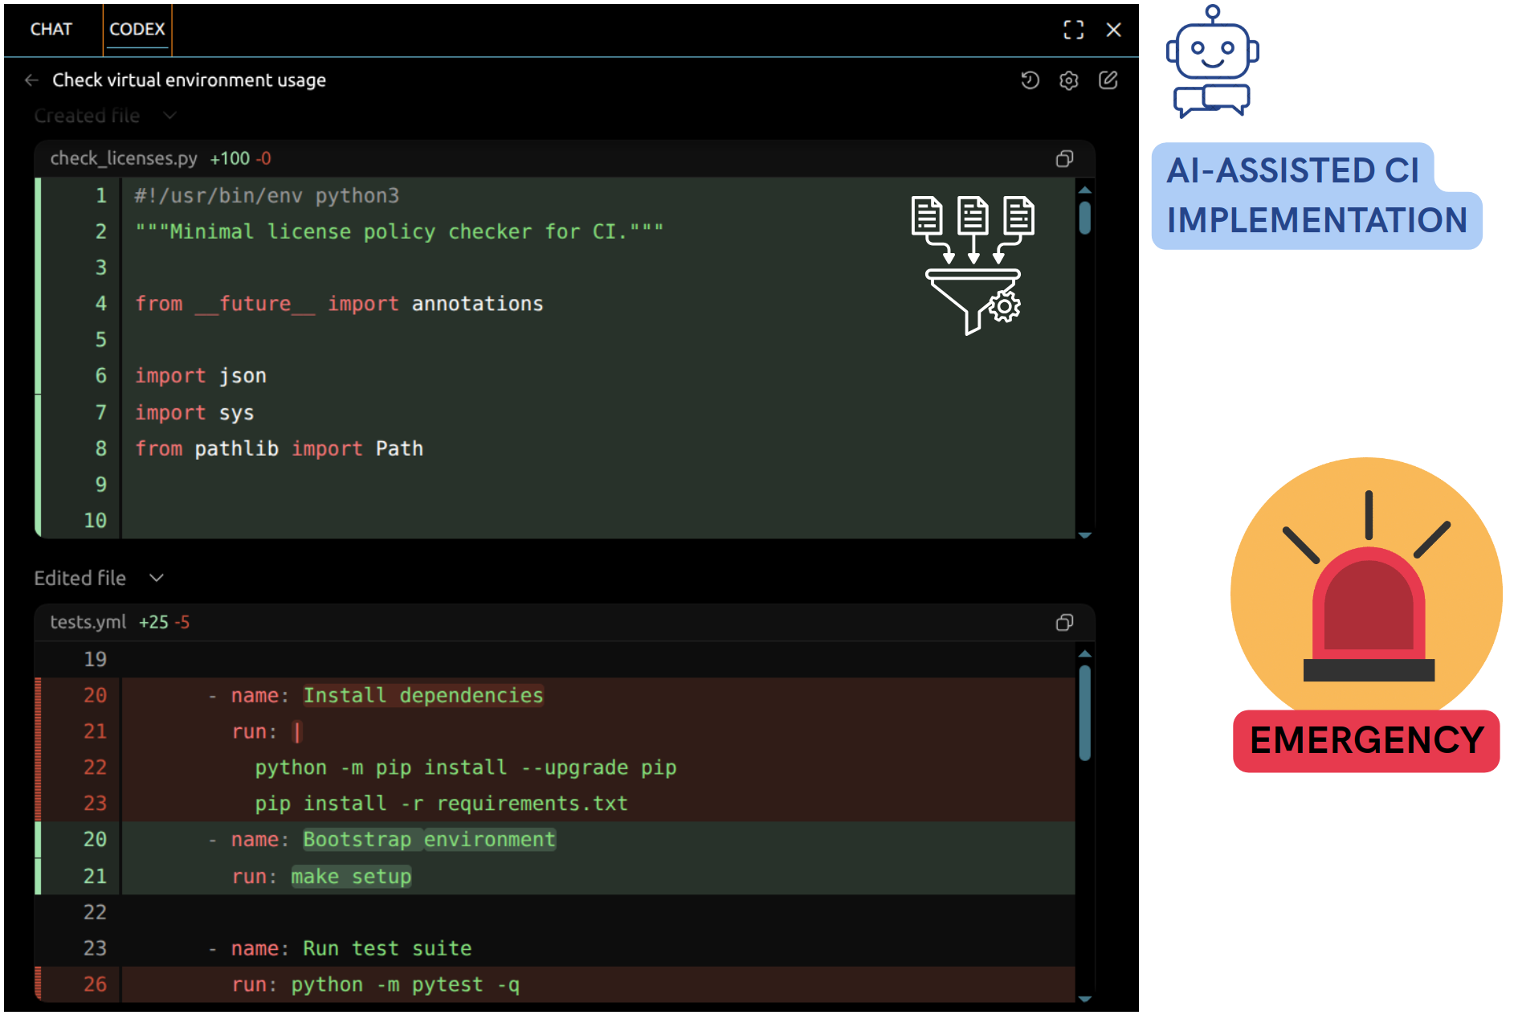Click the back arrow beside the task title
The image size is (1514, 1015).
point(31,80)
